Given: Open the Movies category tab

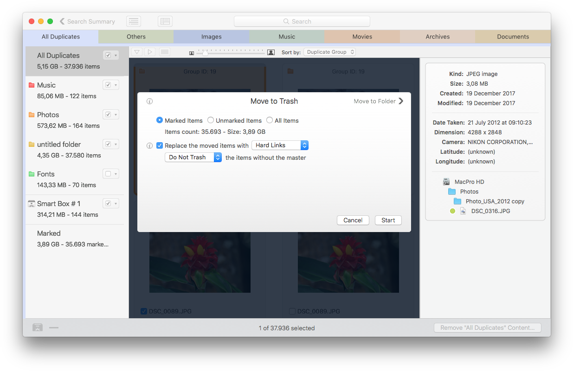Looking at the screenshot, I should pos(362,37).
